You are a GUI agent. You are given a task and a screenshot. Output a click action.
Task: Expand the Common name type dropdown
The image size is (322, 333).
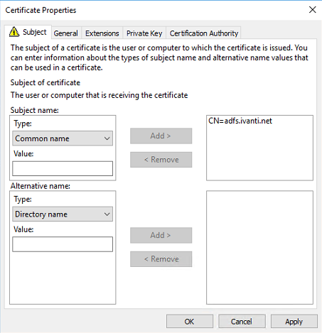(63, 138)
